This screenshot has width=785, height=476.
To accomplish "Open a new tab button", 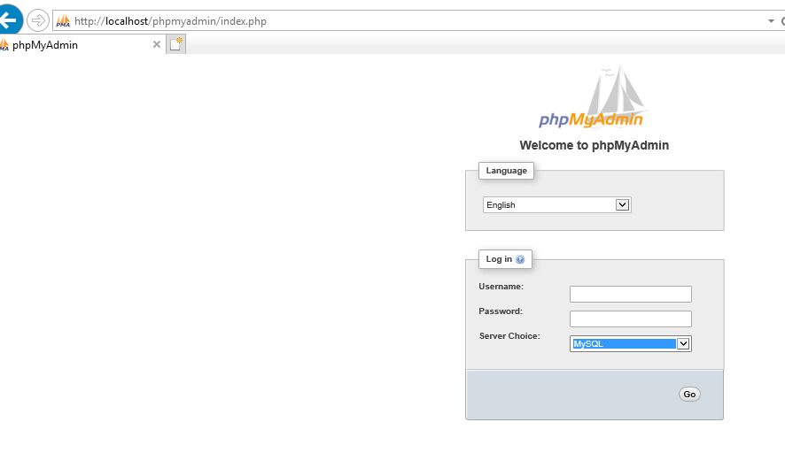I will point(176,44).
